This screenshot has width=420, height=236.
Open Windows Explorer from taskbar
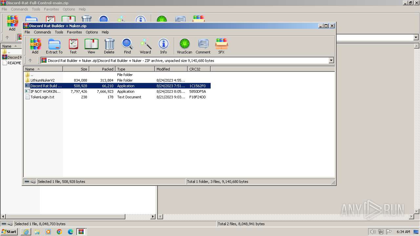tap(37, 232)
